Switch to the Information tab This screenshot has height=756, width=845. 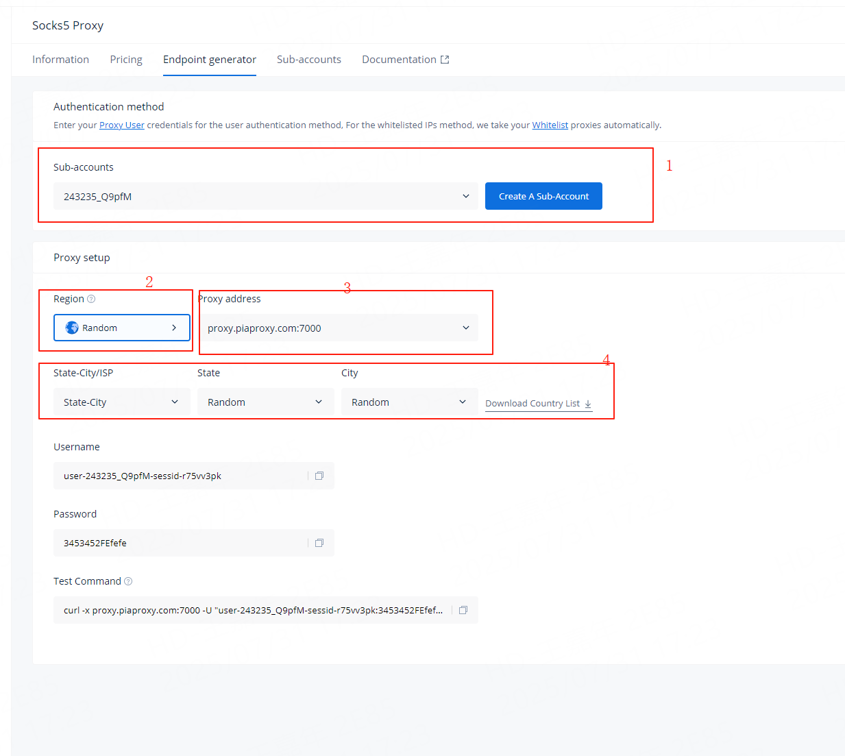60,60
